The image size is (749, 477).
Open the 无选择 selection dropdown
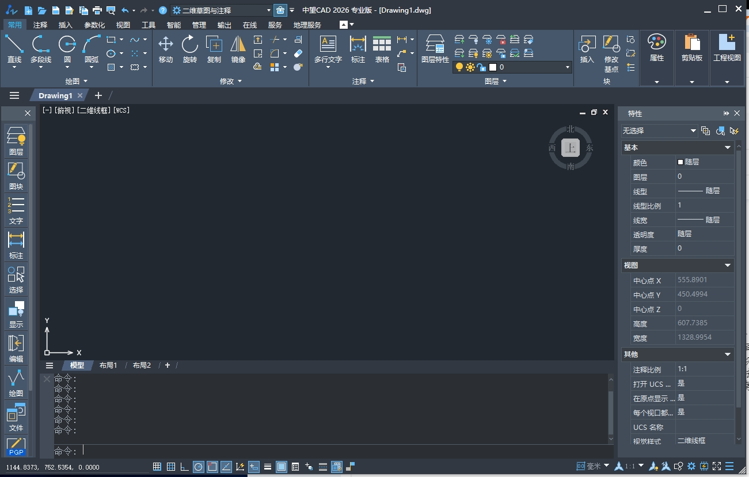659,131
